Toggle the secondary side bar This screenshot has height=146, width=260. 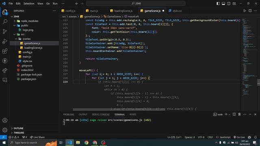229,4
